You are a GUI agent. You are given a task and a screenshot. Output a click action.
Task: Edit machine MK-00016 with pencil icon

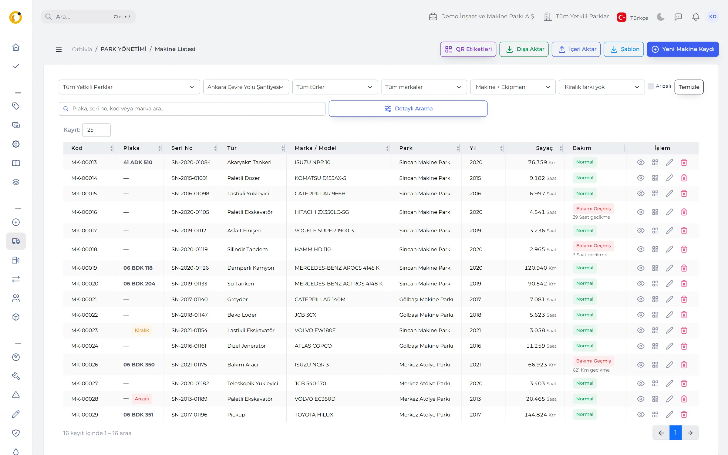pyautogui.click(x=669, y=212)
